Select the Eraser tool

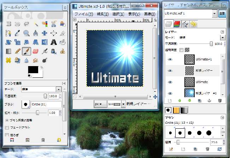click(x=36, y=51)
